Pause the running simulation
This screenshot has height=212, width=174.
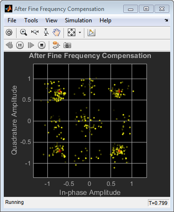(20, 45)
